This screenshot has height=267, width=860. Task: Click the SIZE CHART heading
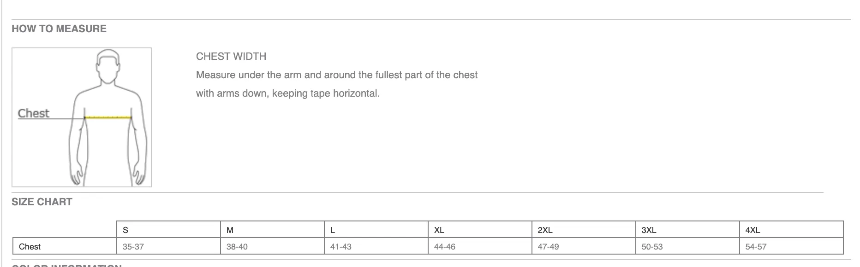click(x=42, y=202)
